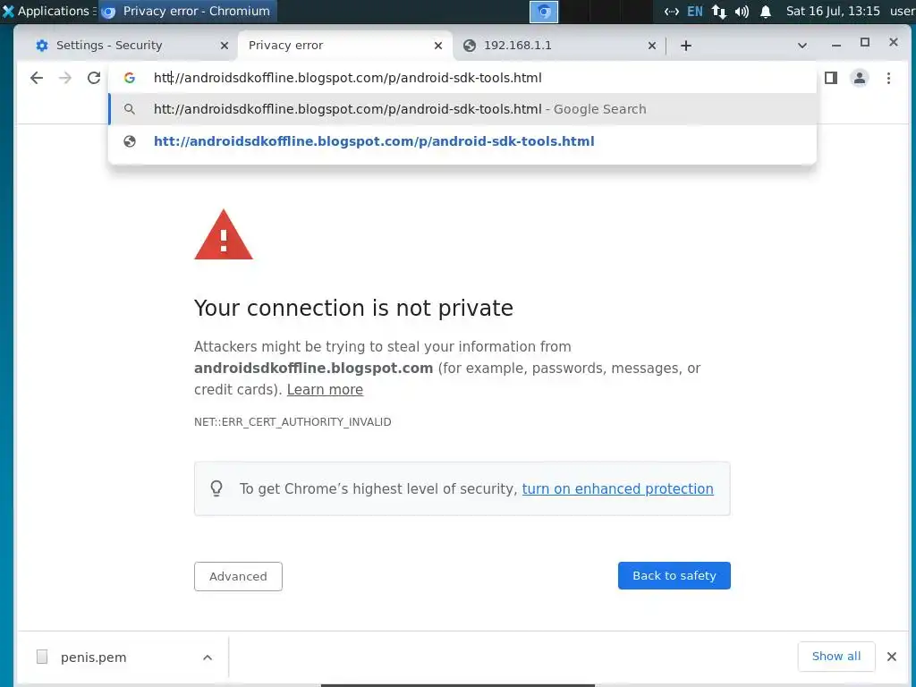Click the penis.pem file icon

point(42,657)
